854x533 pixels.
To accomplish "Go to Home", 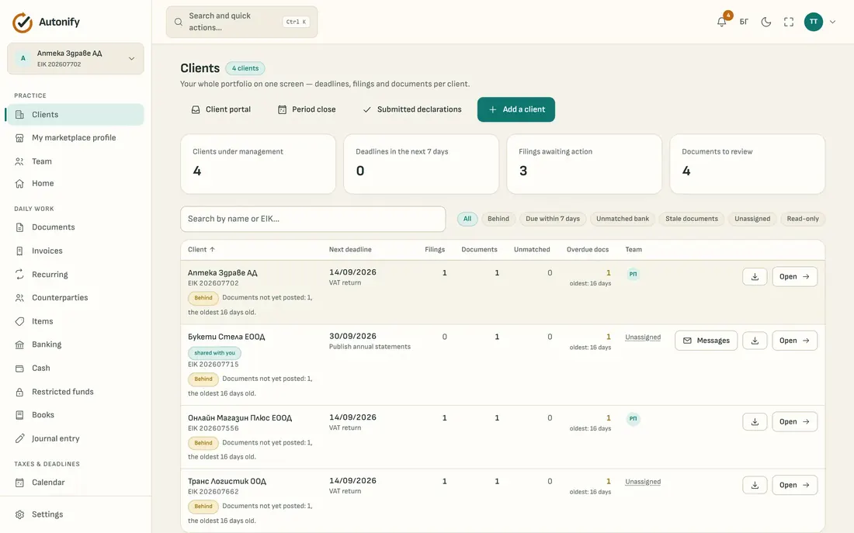I will pos(76,183).
